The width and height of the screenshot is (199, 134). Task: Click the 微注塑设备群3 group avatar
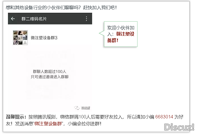(20, 38)
